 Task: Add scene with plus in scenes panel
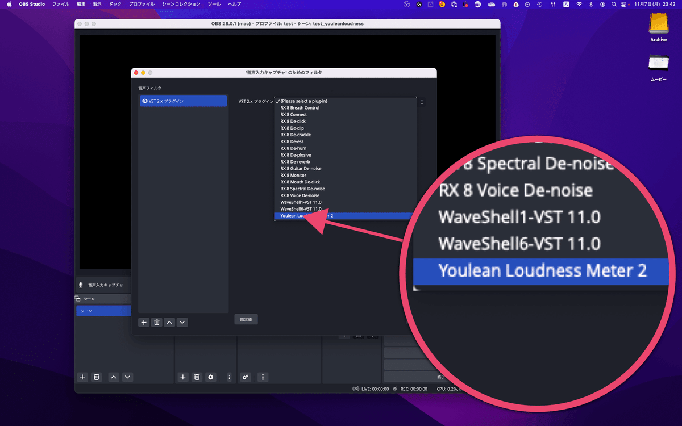pyautogui.click(x=82, y=377)
